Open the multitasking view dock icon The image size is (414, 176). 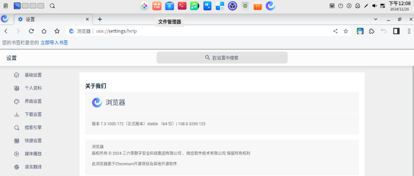(x=157, y=6)
